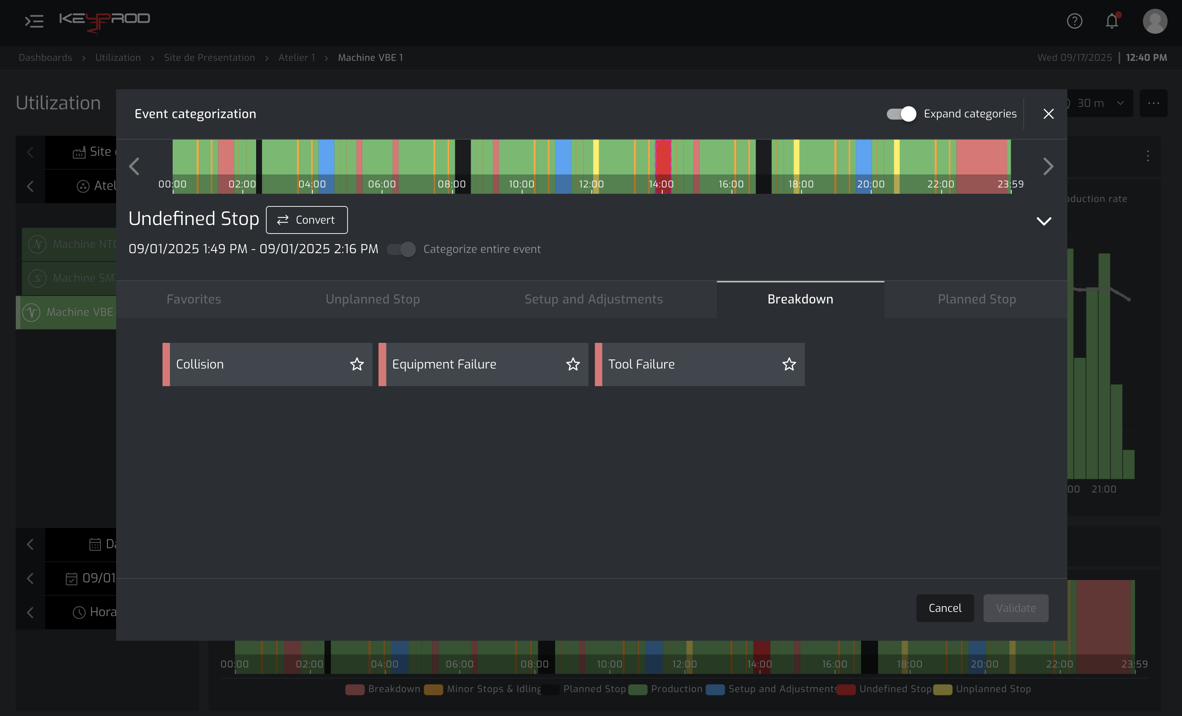Open the three-dots more options menu
The image size is (1182, 716).
(1154, 103)
